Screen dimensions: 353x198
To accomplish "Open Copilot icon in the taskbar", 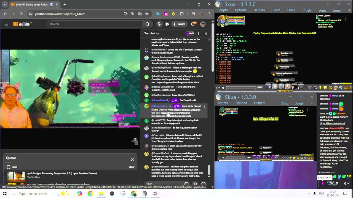I will tap(79, 194).
